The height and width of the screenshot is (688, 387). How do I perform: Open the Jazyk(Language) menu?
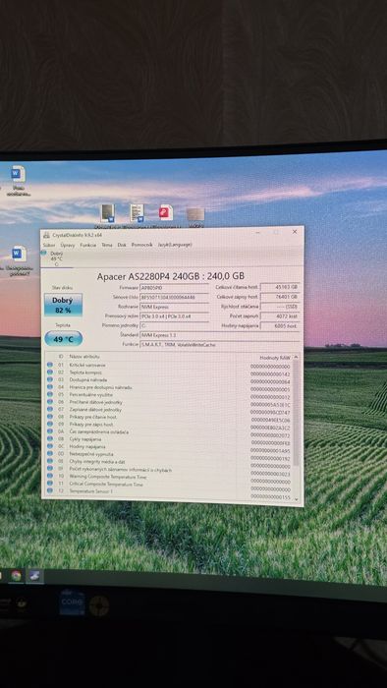(x=175, y=245)
